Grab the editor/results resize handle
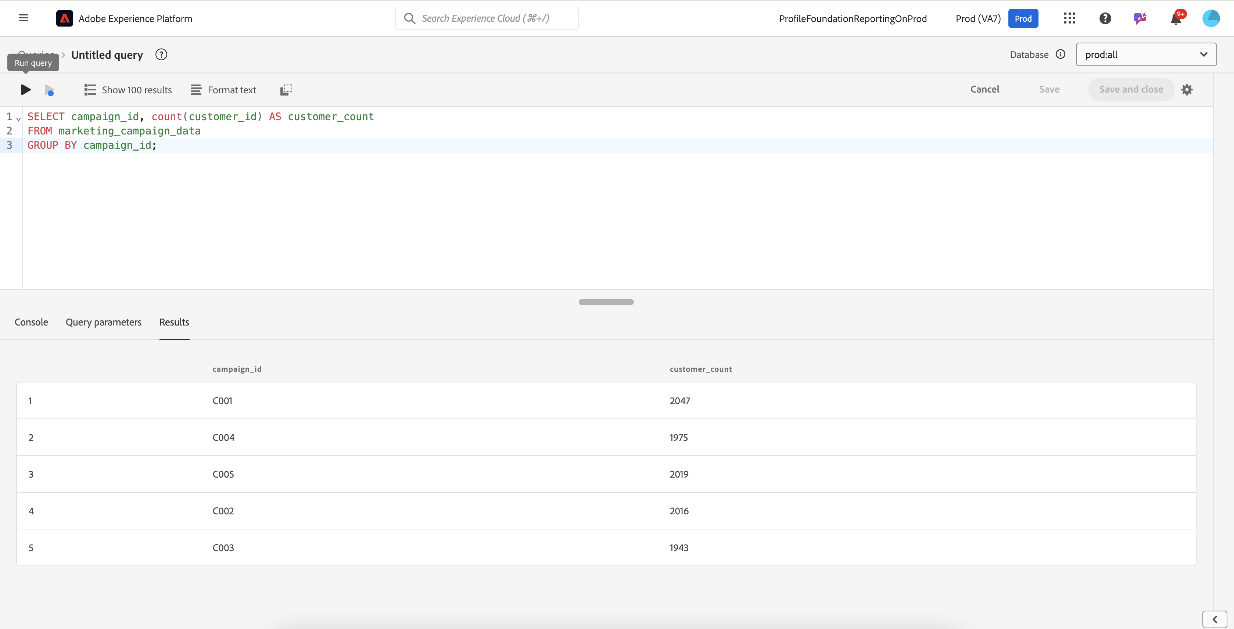Image resolution: width=1234 pixels, height=629 pixels. [606, 302]
